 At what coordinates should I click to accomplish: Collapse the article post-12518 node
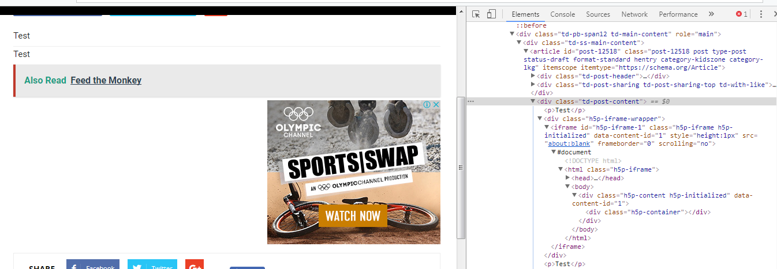(x=526, y=51)
